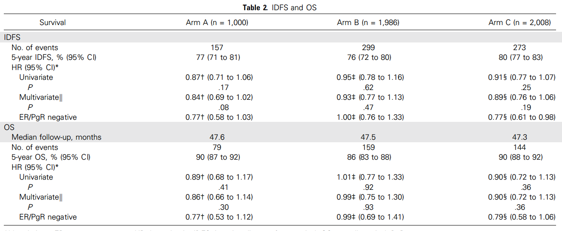Click the hazard ratio "1.00‡ (0.76 to 1.33)"
This screenshot has width=562, height=231.
[x=368, y=117]
